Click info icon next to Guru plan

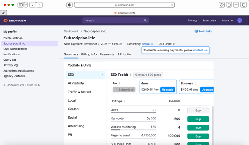pyautogui.click(x=150, y=83)
